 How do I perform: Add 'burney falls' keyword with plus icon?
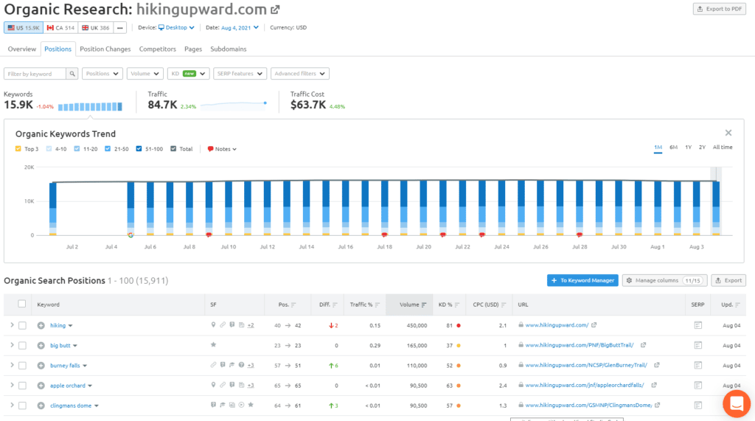pyautogui.click(x=41, y=366)
